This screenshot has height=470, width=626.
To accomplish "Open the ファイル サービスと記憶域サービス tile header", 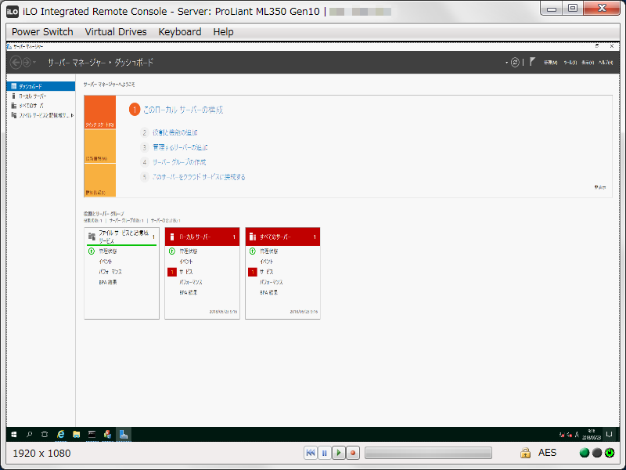I will 121,237.
